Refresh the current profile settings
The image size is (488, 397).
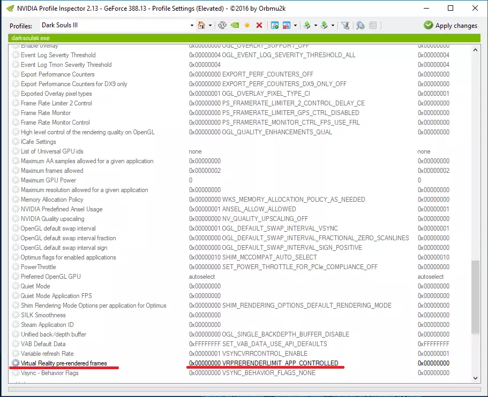coord(222,25)
